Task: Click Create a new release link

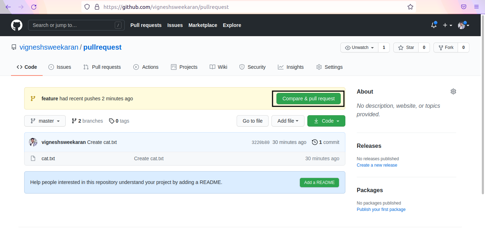Action: pyautogui.click(x=377, y=165)
